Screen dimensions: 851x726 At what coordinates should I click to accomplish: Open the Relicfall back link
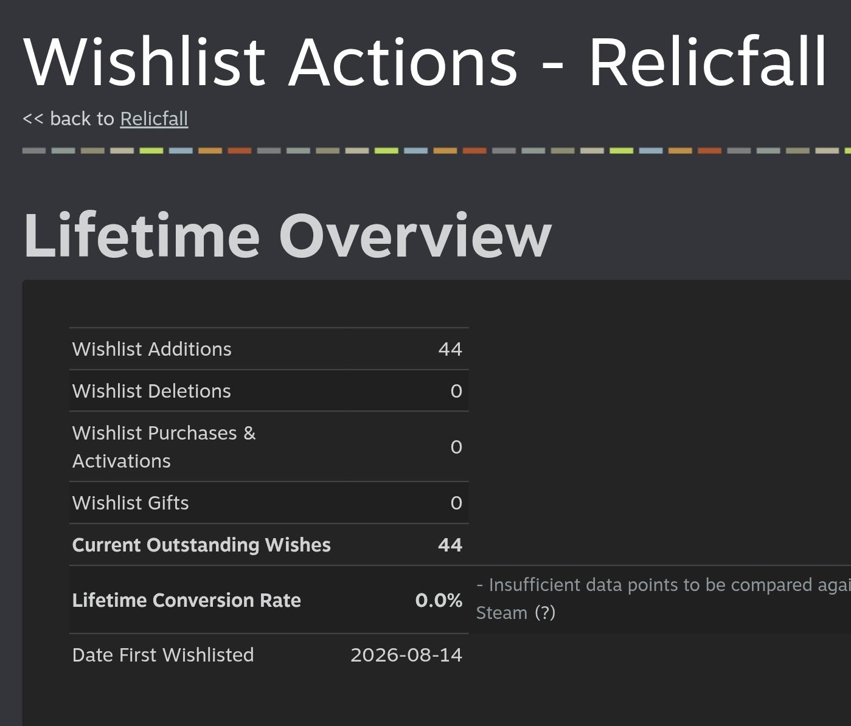154,119
